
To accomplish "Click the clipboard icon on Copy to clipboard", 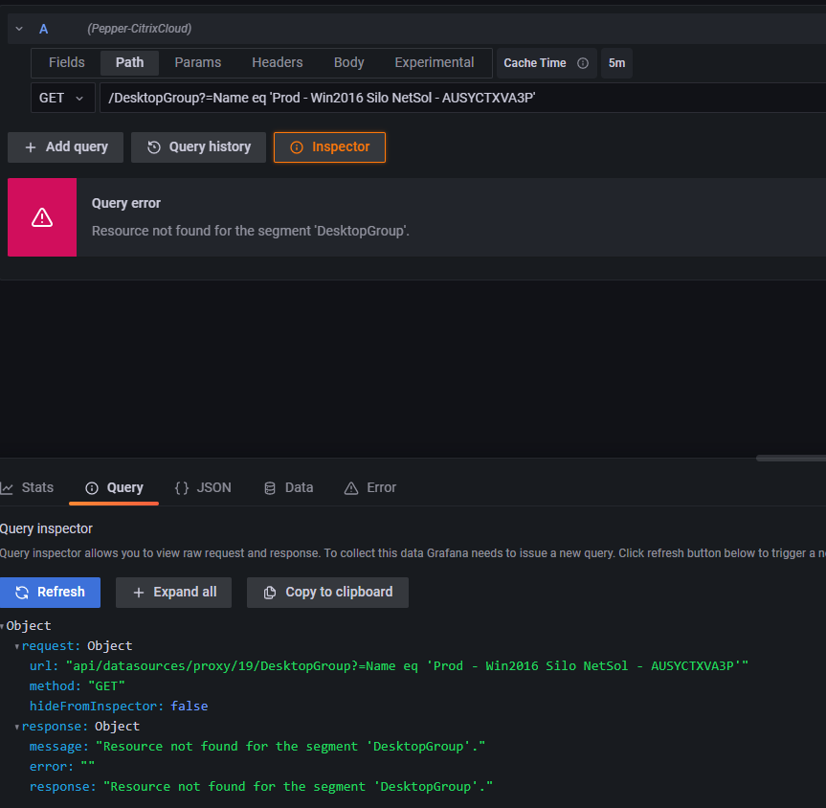I will coord(269,592).
